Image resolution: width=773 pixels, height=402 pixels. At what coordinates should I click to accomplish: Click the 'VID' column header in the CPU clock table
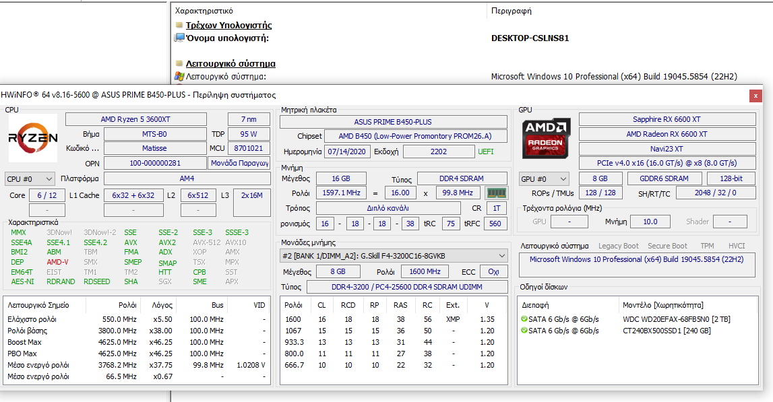point(259,305)
